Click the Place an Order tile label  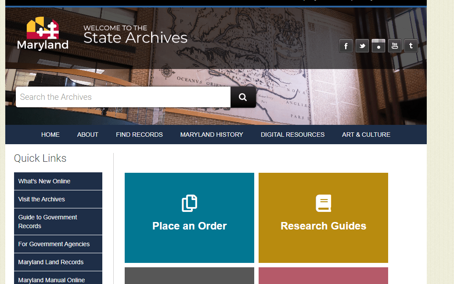click(189, 226)
